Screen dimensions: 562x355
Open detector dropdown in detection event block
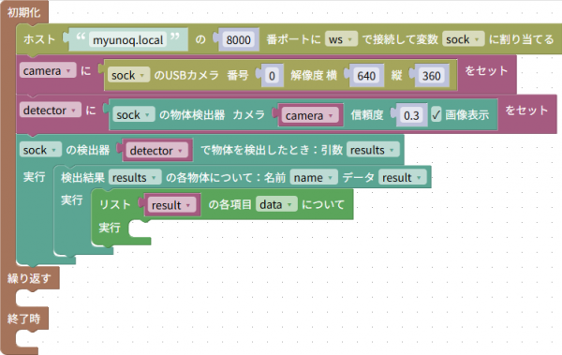point(157,151)
